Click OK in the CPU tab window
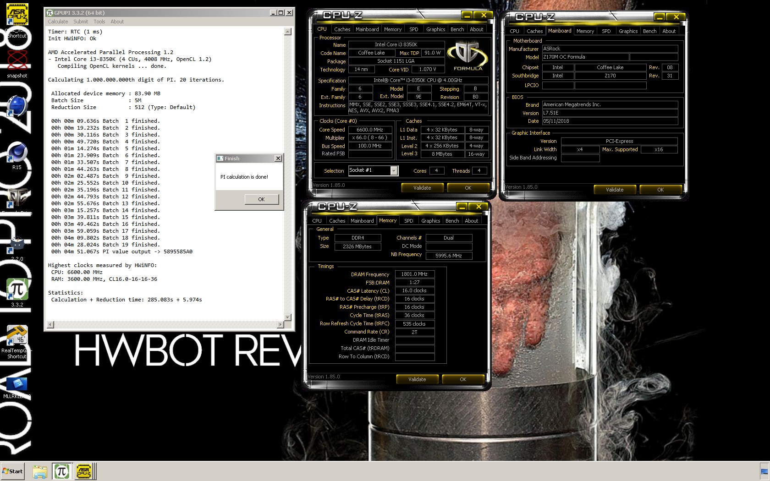 (x=468, y=188)
